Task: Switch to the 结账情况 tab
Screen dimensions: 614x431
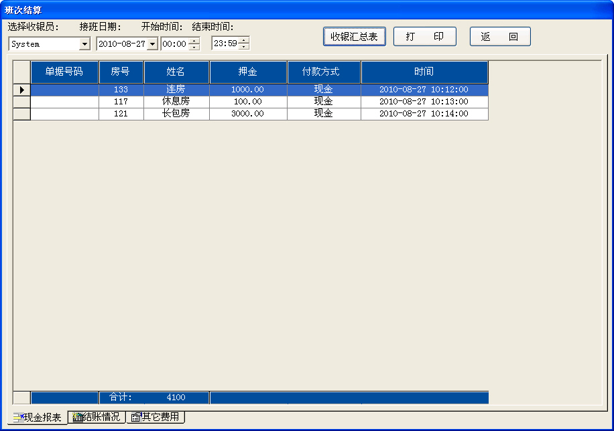Action: tap(97, 416)
